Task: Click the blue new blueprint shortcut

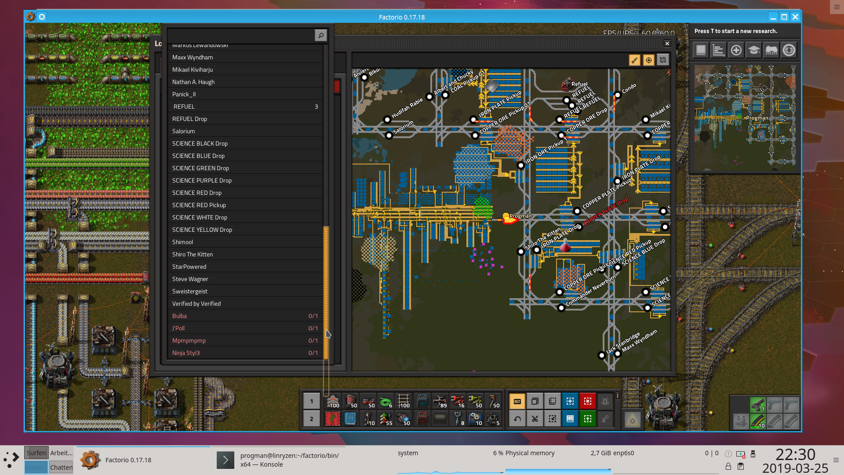Action: point(570,401)
